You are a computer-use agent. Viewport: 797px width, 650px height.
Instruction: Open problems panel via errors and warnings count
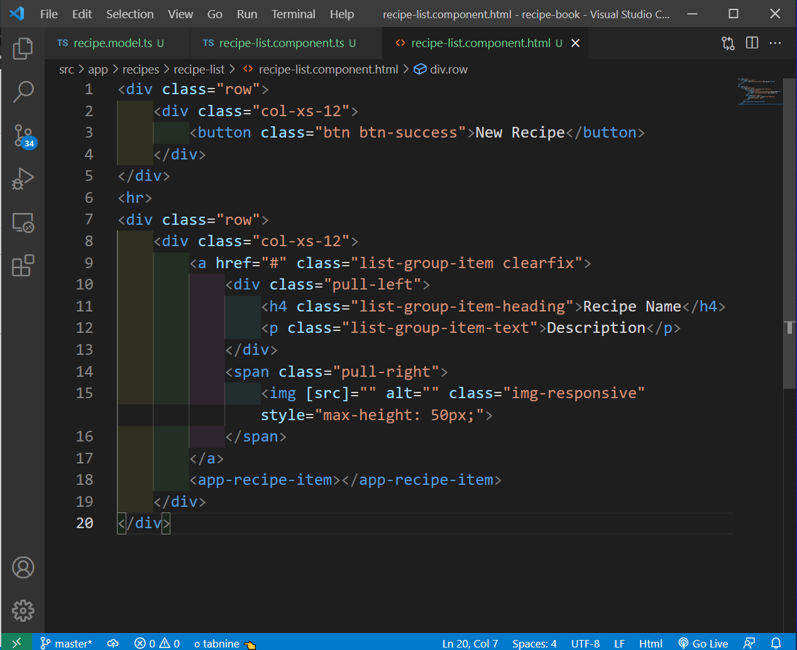click(157, 643)
